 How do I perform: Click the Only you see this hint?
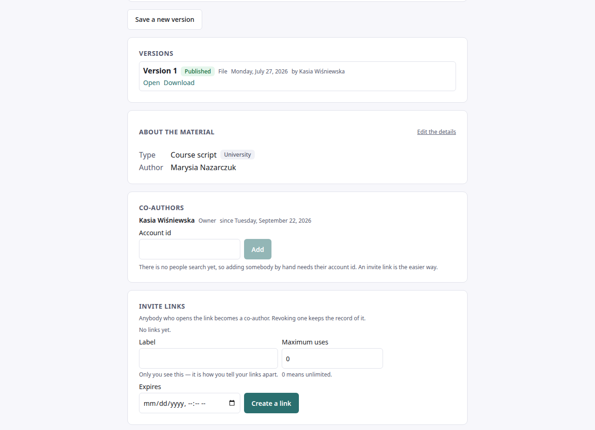coord(208,375)
